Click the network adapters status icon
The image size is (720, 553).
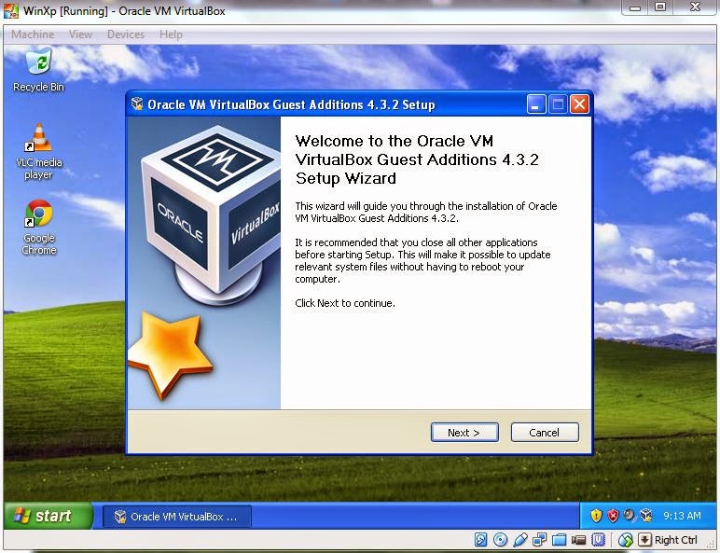tap(540, 540)
